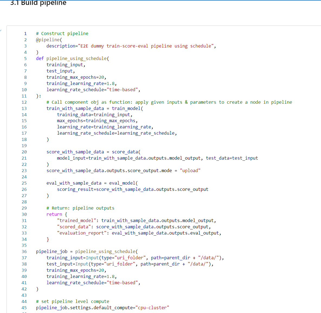Screen dimensions: 321x313
Task: Click the "evaluation_report" key on line 33
Action: (x=82, y=233)
